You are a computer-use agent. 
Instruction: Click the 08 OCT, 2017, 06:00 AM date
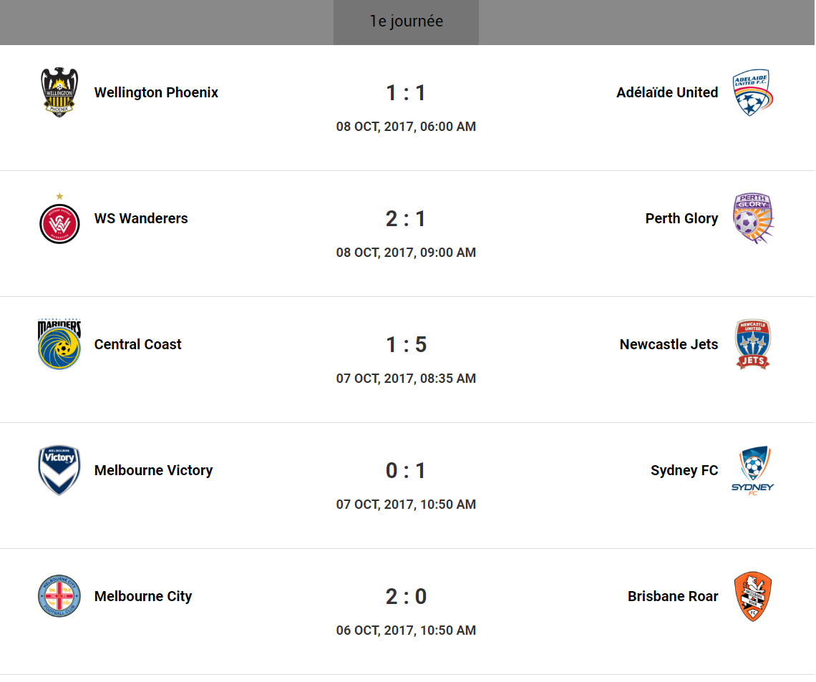pyautogui.click(x=406, y=127)
